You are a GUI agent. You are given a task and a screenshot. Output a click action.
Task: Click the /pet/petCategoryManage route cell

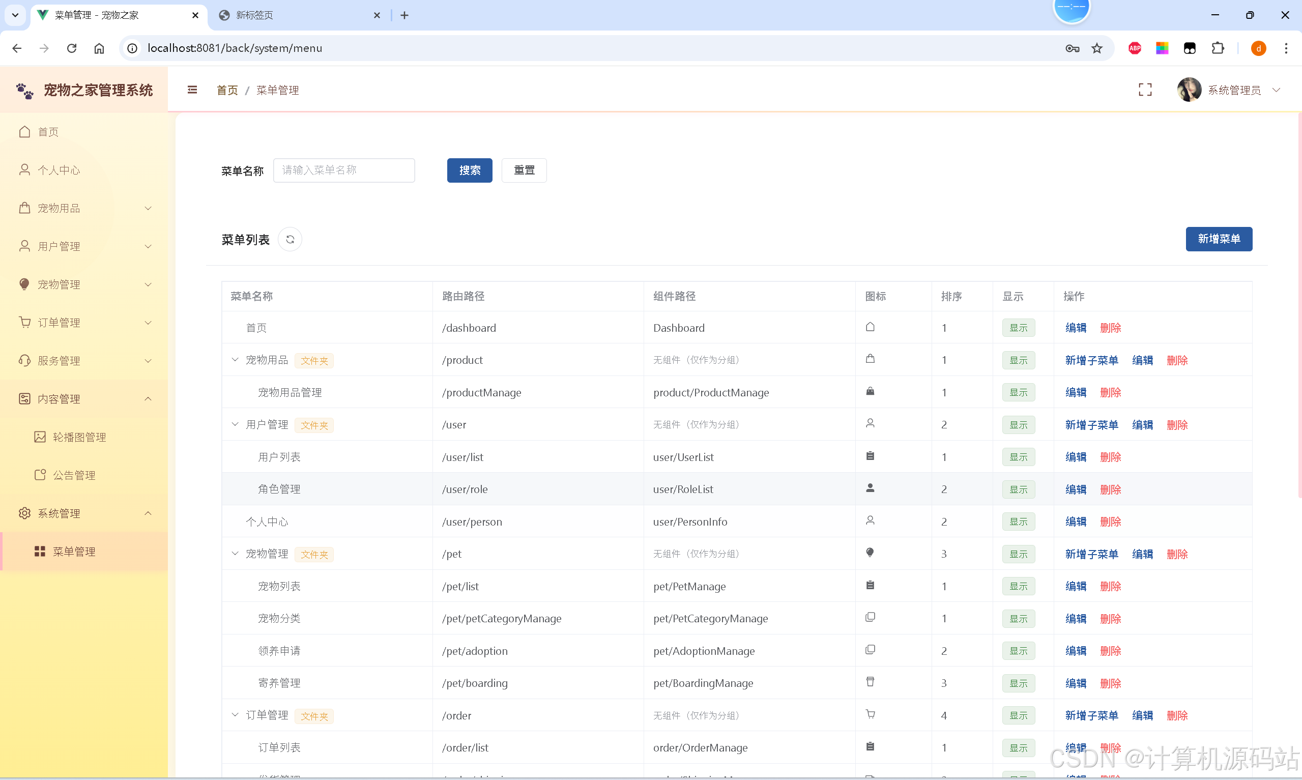click(538, 619)
